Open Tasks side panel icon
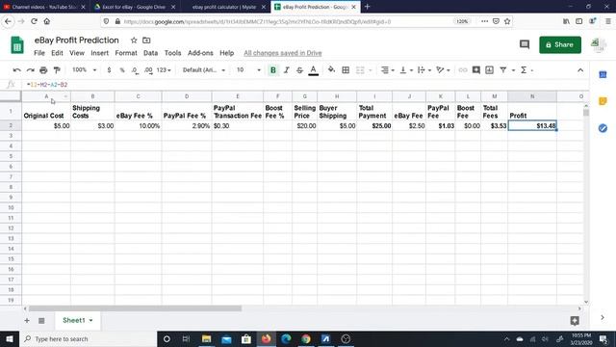The width and height of the screenshot is (616, 347). click(x=603, y=128)
